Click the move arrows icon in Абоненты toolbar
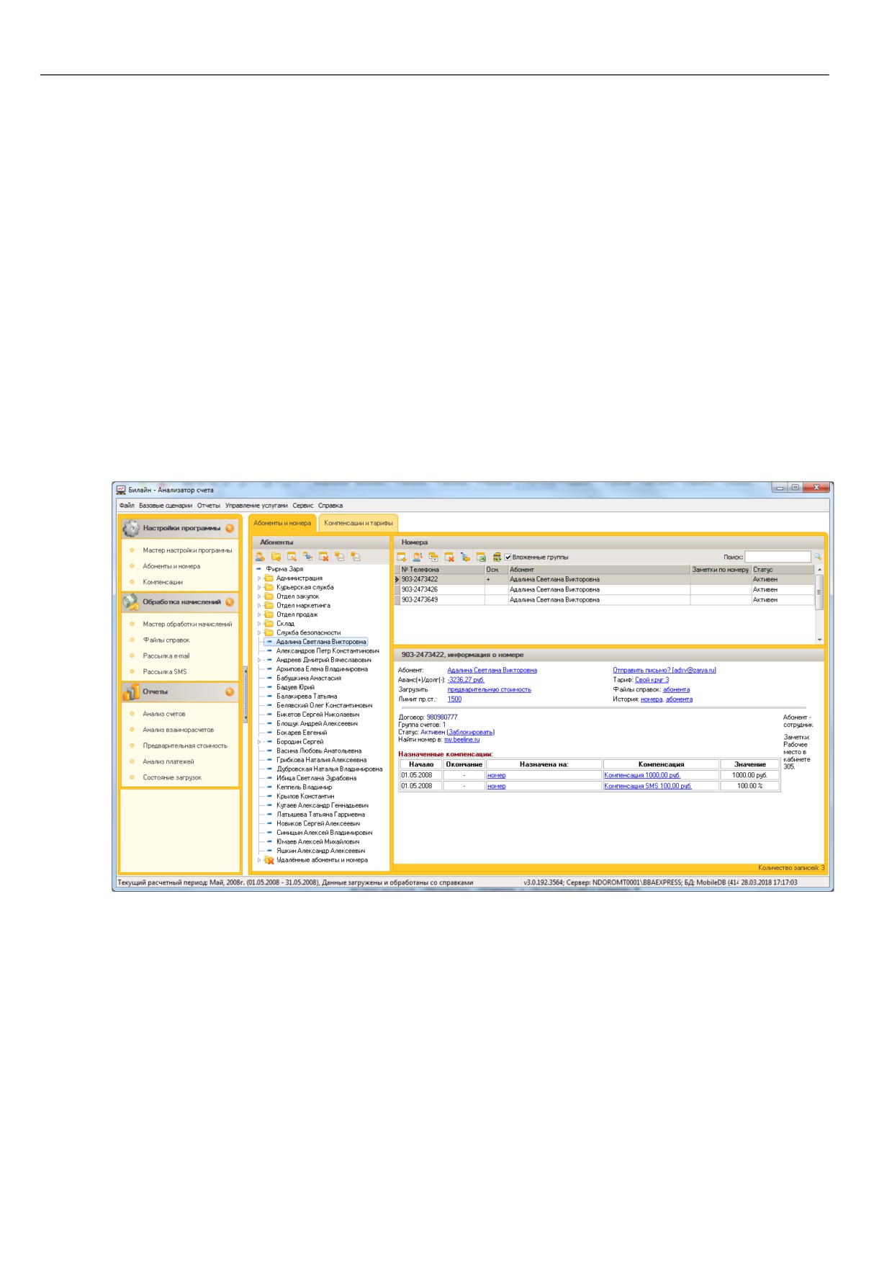The height and width of the screenshot is (1262, 892). click(307, 557)
